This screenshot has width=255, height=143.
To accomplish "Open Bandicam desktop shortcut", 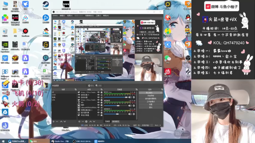I will point(25,32).
